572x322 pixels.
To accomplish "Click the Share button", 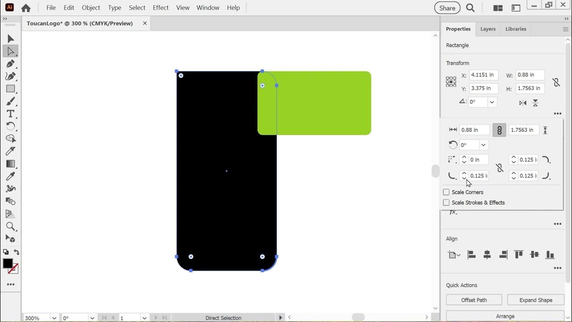I will (447, 8).
